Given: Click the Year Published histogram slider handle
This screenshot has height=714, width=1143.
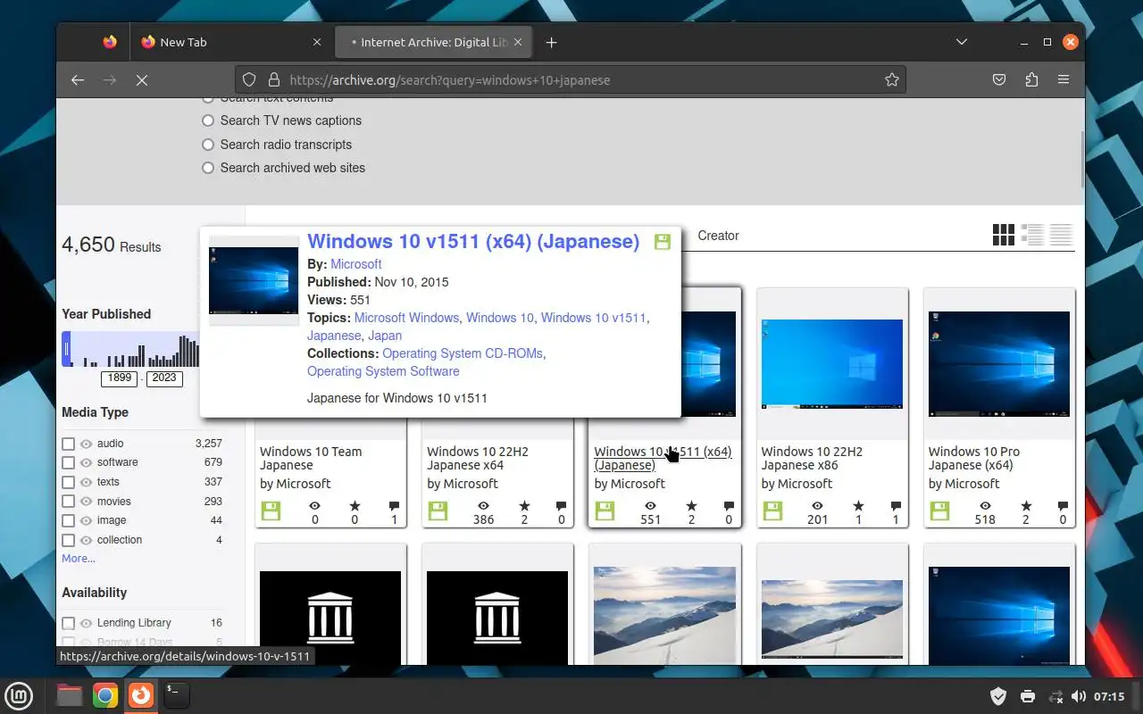Looking at the screenshot, I should coord(66,349).
